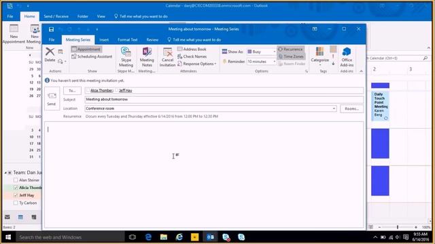Switch to the Review tab

[152, 40]
